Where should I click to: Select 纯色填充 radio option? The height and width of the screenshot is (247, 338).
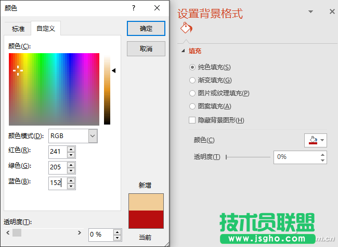click(193, 67)
